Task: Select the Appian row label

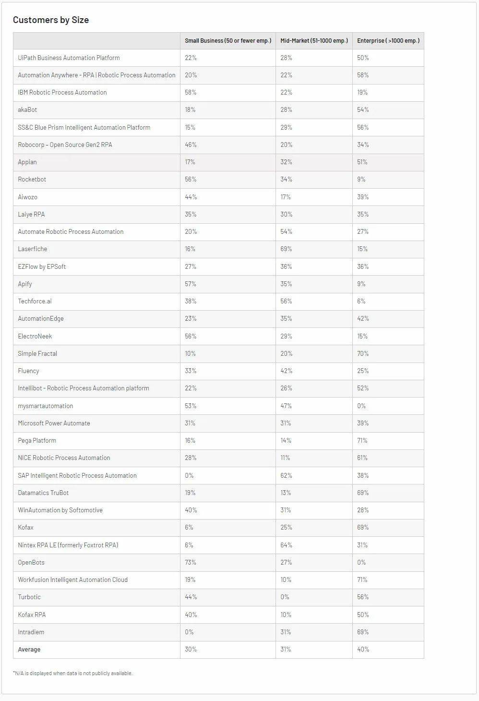Action: click(x=27, y=162)
